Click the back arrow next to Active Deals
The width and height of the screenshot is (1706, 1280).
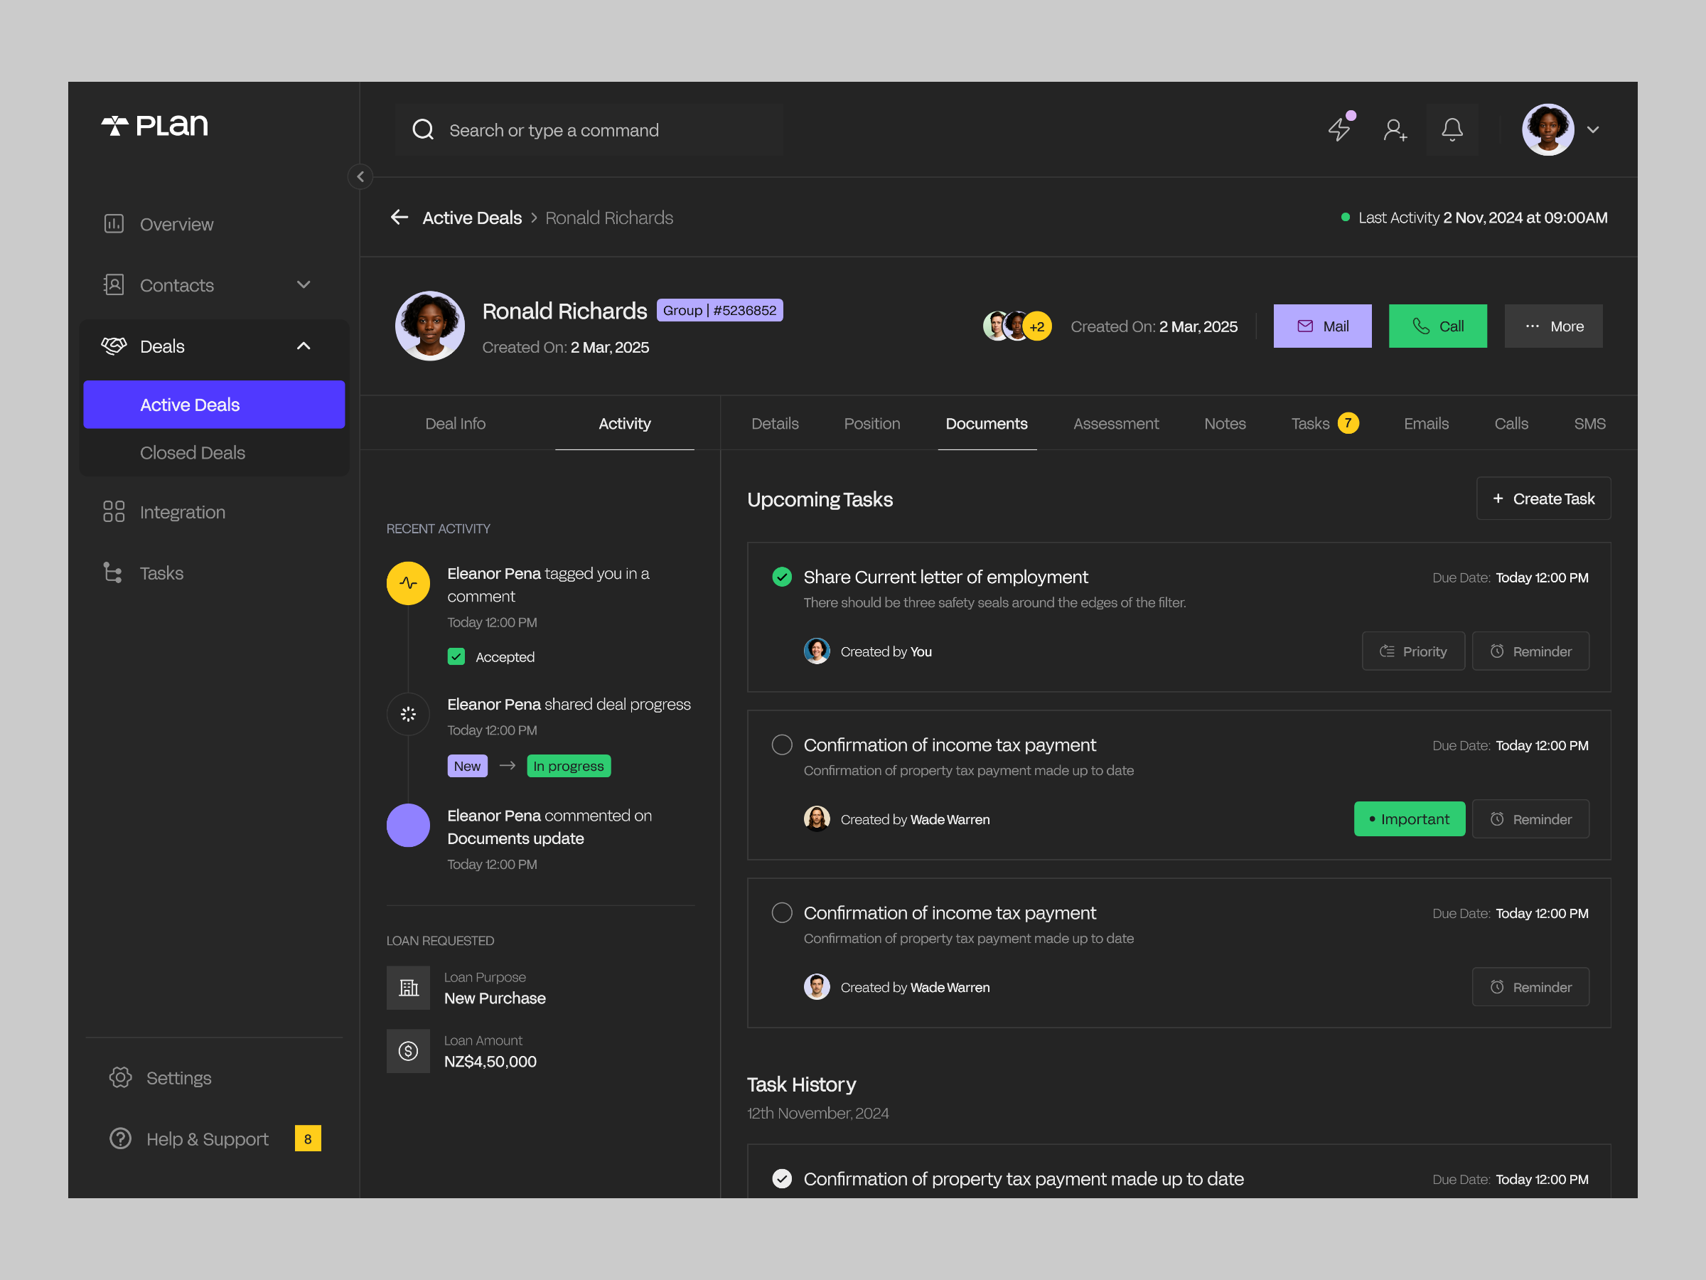click(399, 217)
